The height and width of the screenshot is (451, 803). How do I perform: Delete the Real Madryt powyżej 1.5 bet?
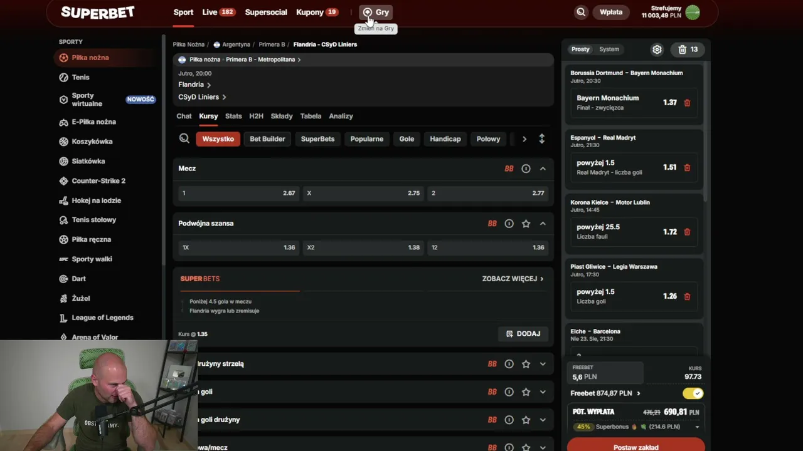(x=687, y=167)
